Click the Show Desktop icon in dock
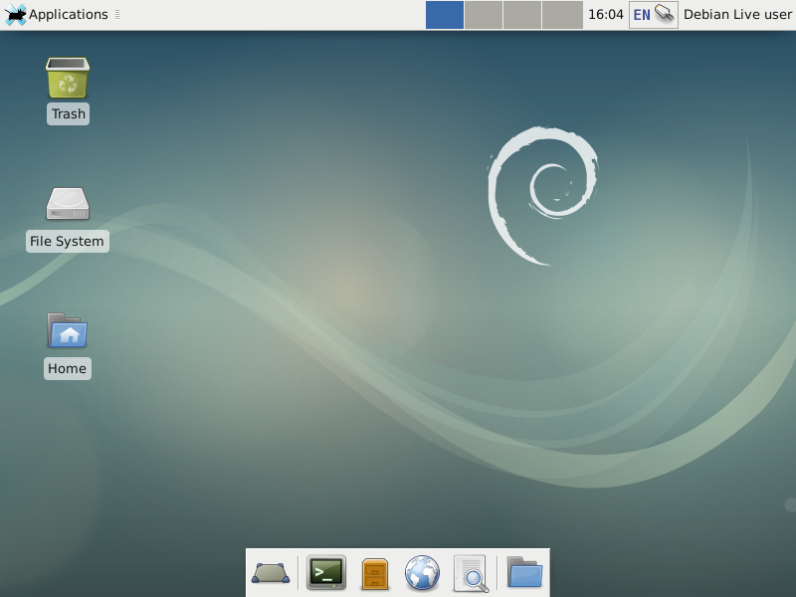The width and height of the screenshot is (796, 597). [271, 573]
